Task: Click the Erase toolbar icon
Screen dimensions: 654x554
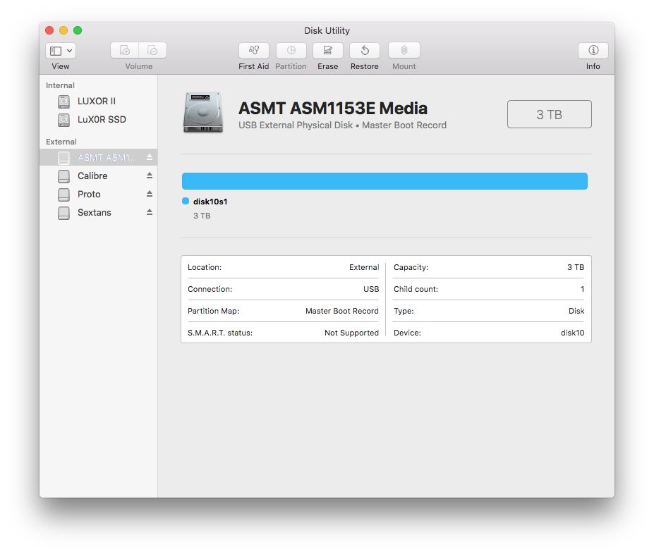Action: [328, 51]
